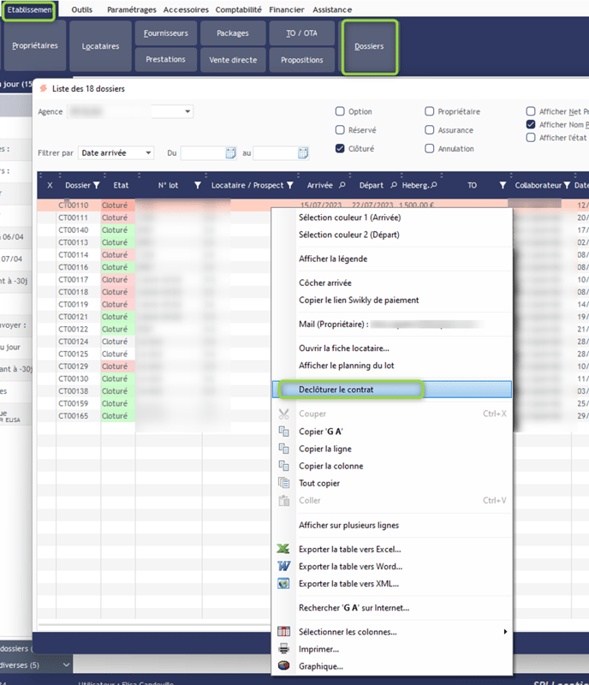
Task: Uncheck the Clôturé checkbox
Action: pyautogui.click(x=340, y=148)
